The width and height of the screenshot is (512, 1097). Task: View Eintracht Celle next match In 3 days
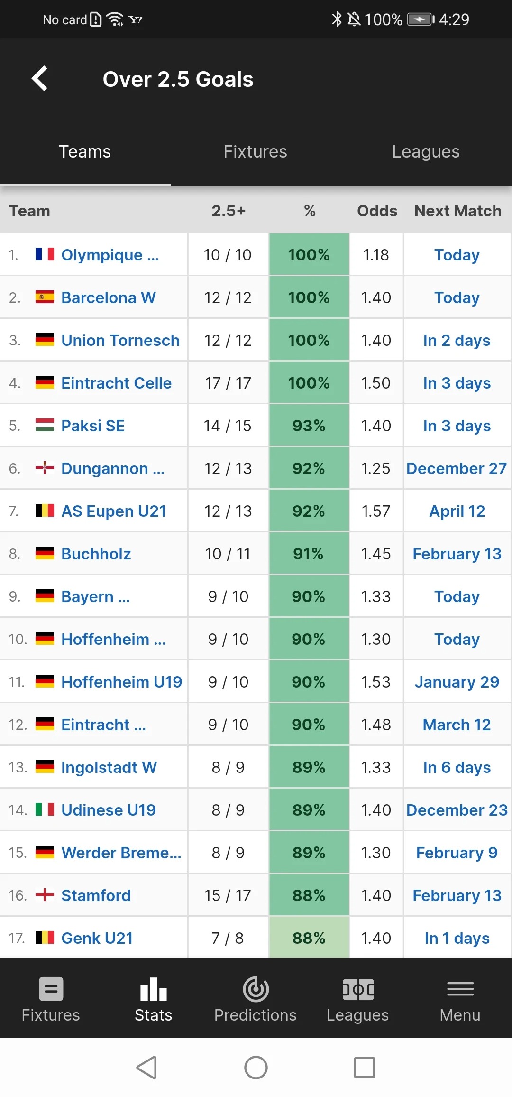(x=457, y=383)
